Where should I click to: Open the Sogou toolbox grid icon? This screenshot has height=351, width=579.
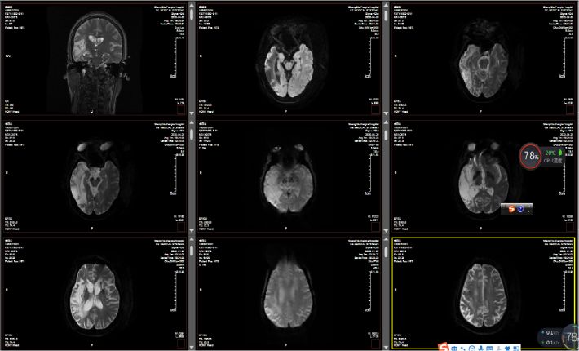(x=516, y=348)
